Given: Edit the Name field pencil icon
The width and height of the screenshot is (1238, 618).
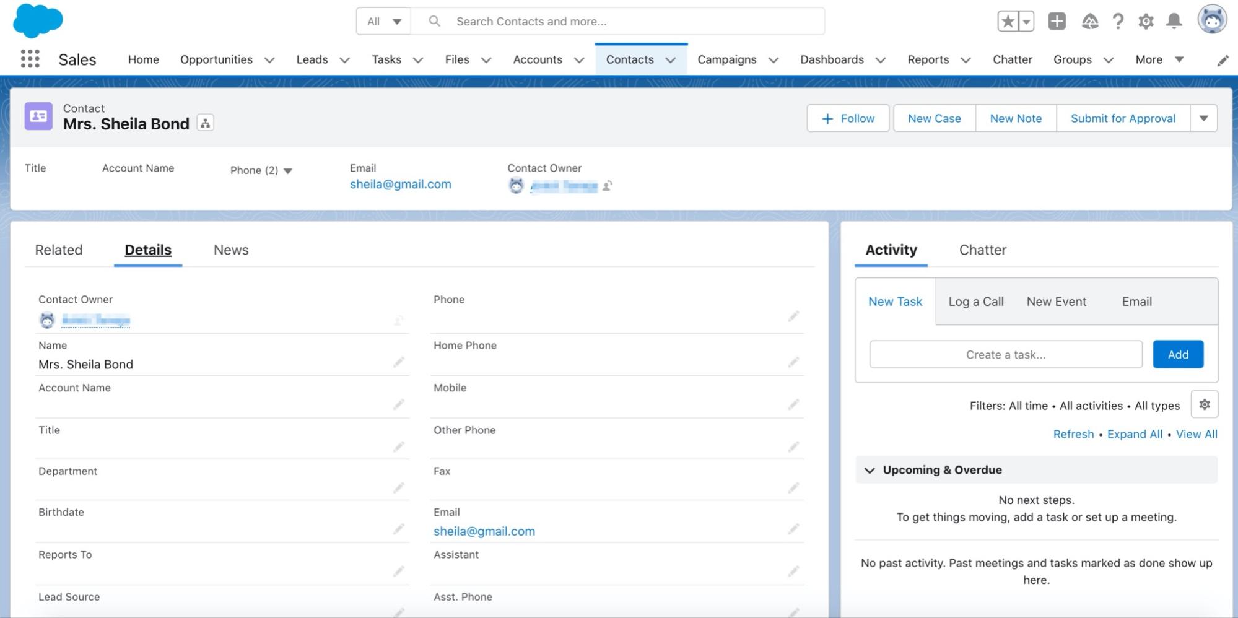Looking at the screenshot, I should pyautogui.click(x=398, y=362).
